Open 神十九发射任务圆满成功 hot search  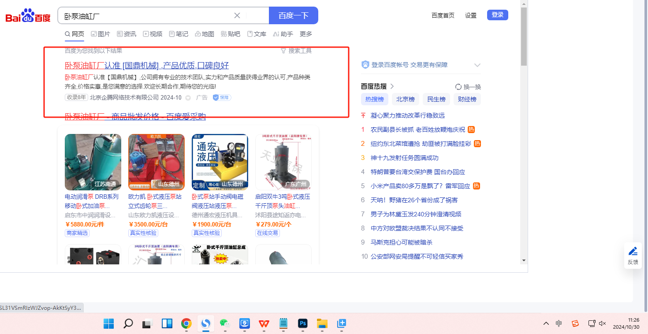(x=405, y=158)
